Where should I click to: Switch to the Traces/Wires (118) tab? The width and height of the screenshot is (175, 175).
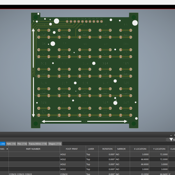[x=38, y=144]
